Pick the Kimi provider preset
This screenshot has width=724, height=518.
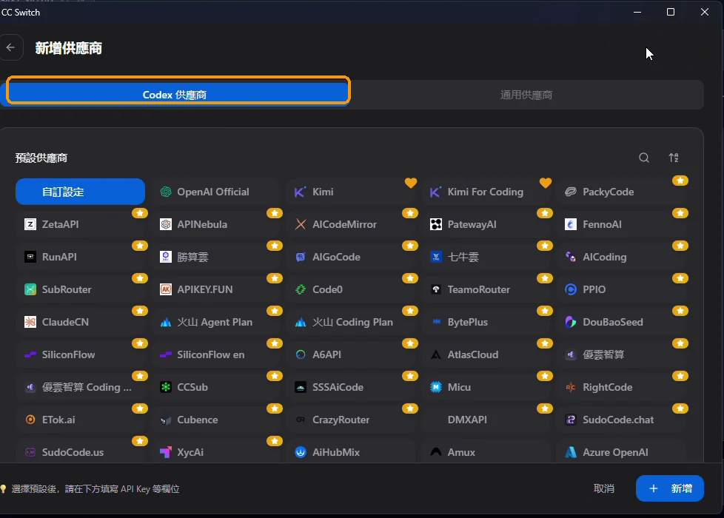click(351, 192)
